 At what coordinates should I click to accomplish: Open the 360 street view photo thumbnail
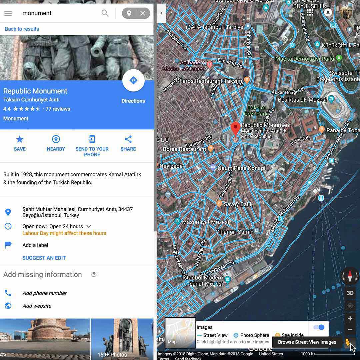pyautogui.click(x=45, y=339)
